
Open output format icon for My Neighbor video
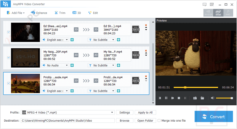pos(136,55)
